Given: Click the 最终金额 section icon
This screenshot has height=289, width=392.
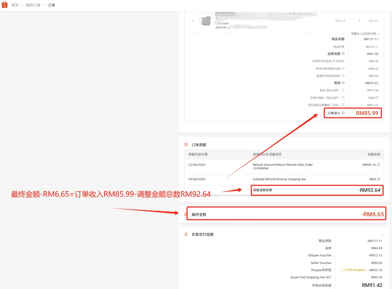Looking at the screenshot, I should (x=185, y=214).
